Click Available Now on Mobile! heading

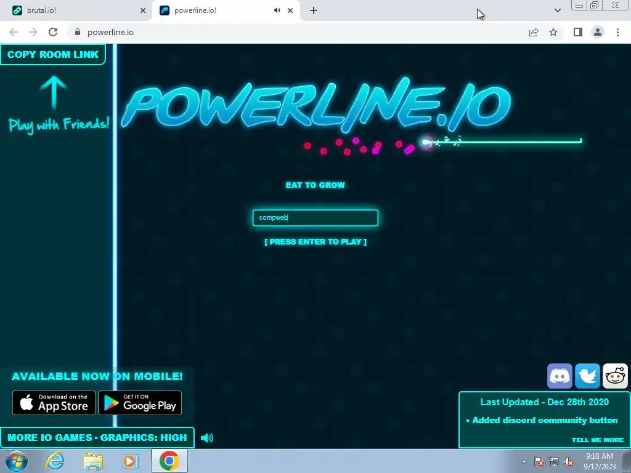coord(97,376)
